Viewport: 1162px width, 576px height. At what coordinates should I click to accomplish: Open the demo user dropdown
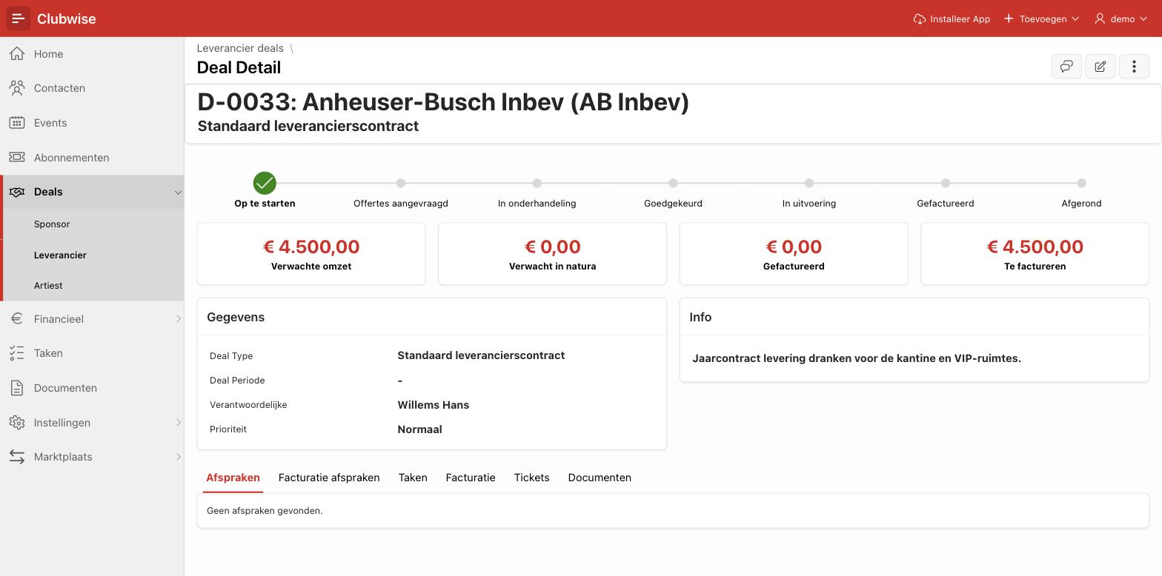[x=1121, y=19]
